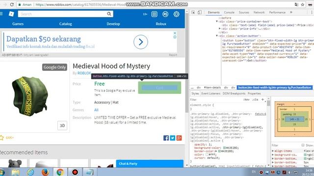Go to the Games page
Image resolution: width=314 pixels, height=176 pixels.
coord(18,24)
